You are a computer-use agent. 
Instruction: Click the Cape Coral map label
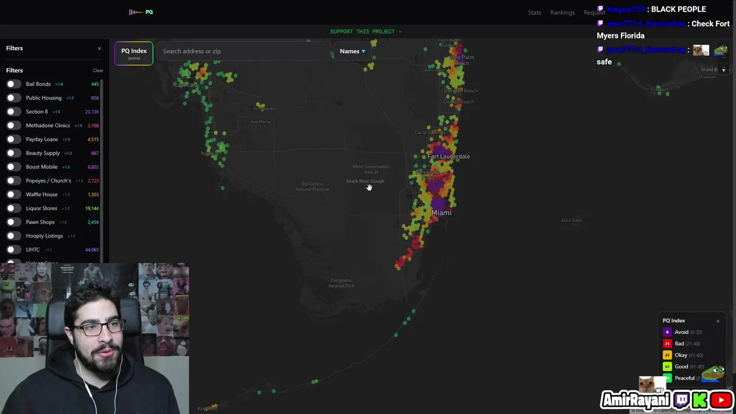186,85
